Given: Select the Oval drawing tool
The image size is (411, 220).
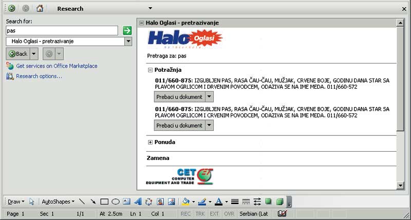Looking at the screenshot, I should pyautogui.click(x=116, y=202).
